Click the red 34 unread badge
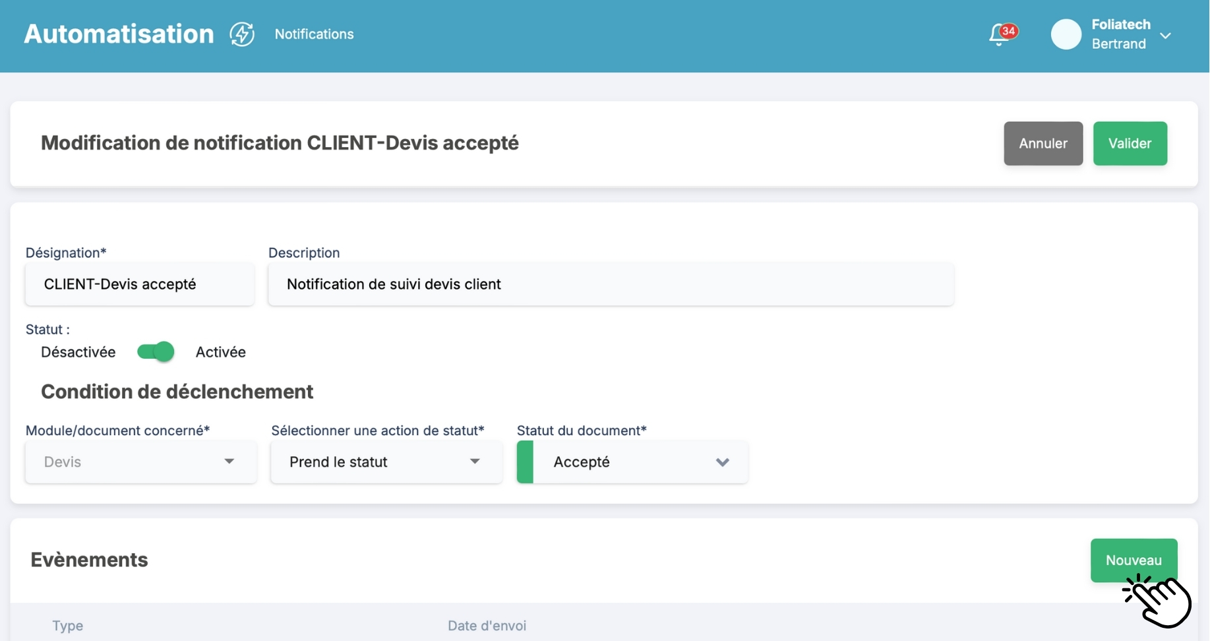This screenshot has width=1210, height=641. [x=1008, y=30]
